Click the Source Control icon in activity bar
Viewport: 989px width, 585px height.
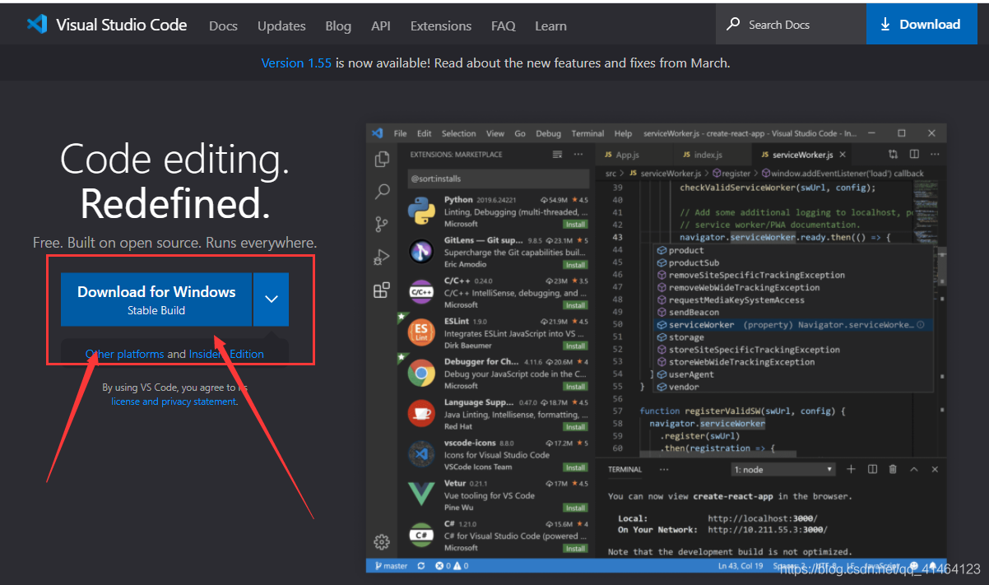click(x=382, y=224)
